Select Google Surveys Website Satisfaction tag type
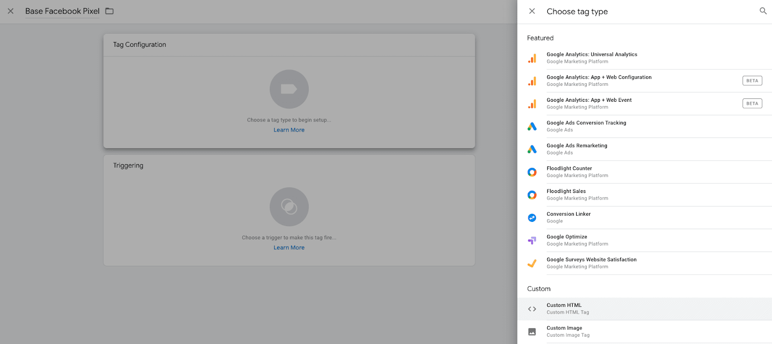The image size is (772, 344). pos(645,263)
